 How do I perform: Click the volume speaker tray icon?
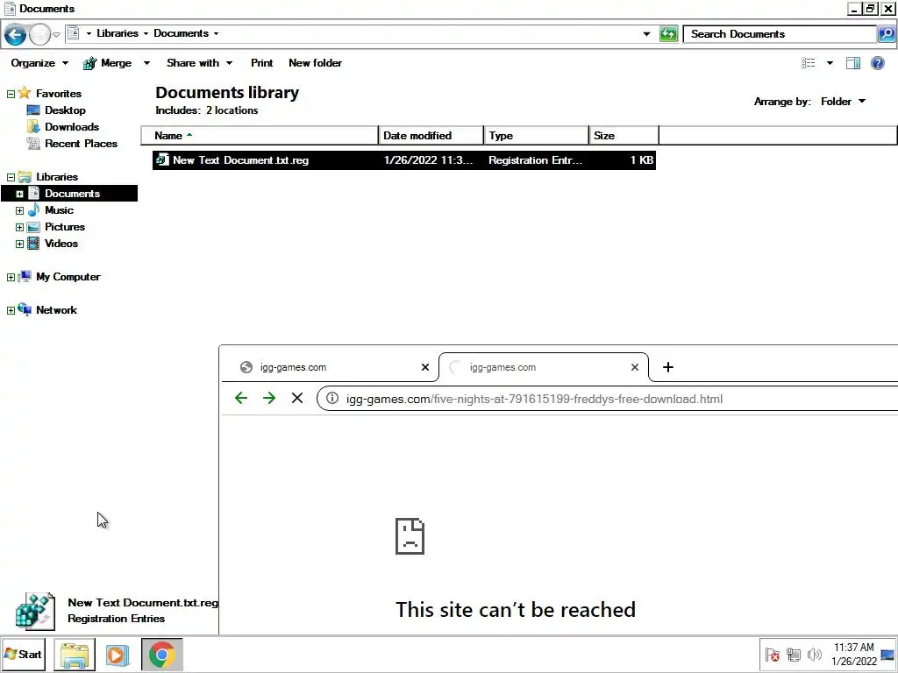click(x=814, y=654)
